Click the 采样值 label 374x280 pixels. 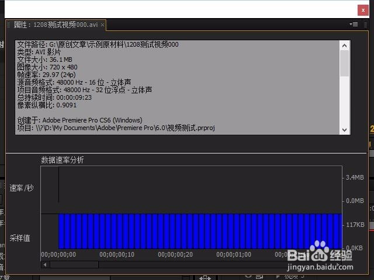pos(20,238)
